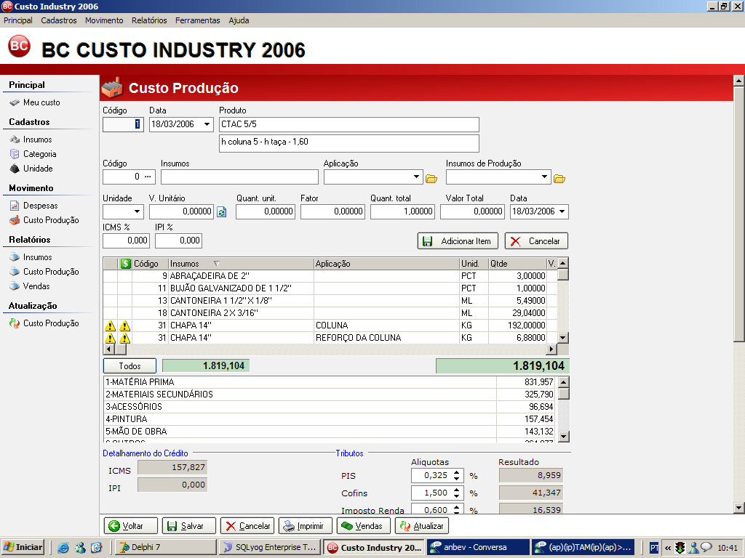The width and height of the screenshot is (745, 558).
Task: Open Categoria under Cadastros
Action: [39, 154]
